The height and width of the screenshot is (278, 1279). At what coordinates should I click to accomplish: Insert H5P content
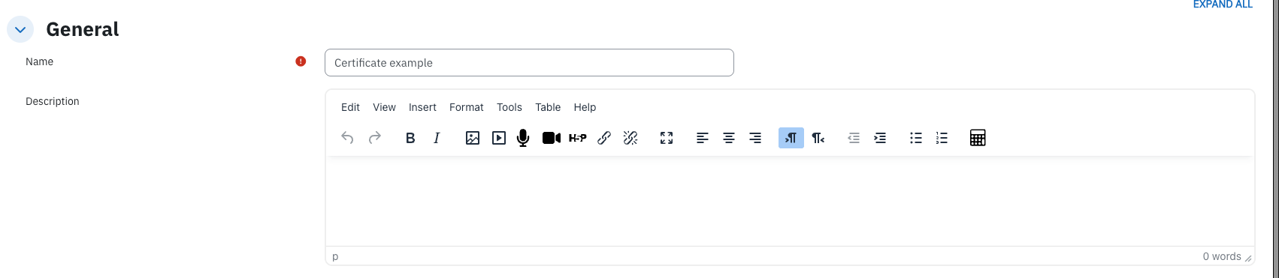coord(578,138)
